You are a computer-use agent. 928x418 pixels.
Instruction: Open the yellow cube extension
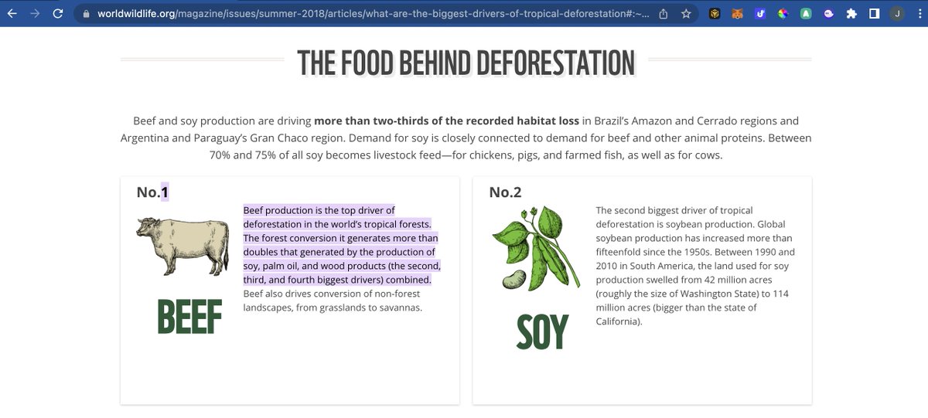click(715, 13)
